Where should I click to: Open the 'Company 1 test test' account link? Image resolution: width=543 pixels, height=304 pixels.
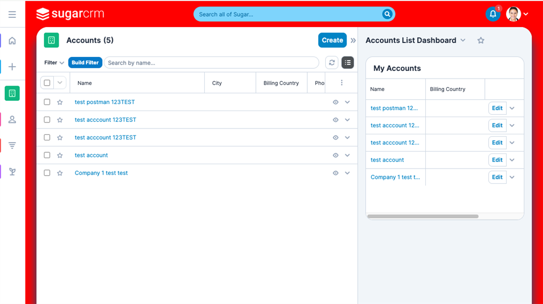[x=101, y=173]
